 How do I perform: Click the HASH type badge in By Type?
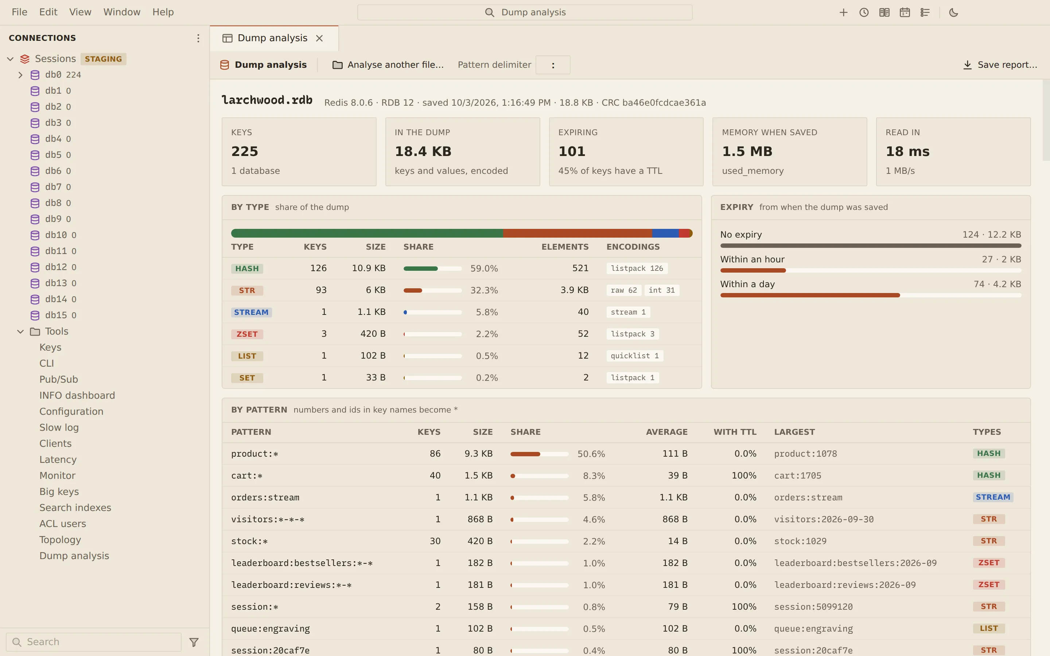click(x=247, y=269)
